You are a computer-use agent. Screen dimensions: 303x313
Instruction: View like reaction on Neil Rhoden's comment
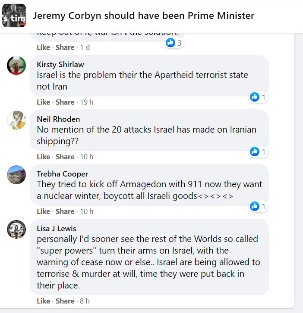(x=258, y=152)
